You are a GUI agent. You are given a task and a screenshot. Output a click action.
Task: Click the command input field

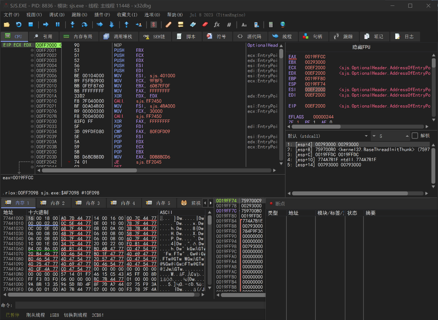[x=140, y=305]
